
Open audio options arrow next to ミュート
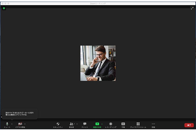tap(12, 124)
